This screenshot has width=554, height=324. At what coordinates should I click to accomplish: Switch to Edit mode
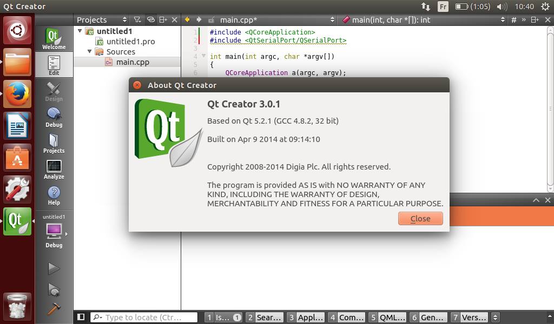click(x=54, y=65)
